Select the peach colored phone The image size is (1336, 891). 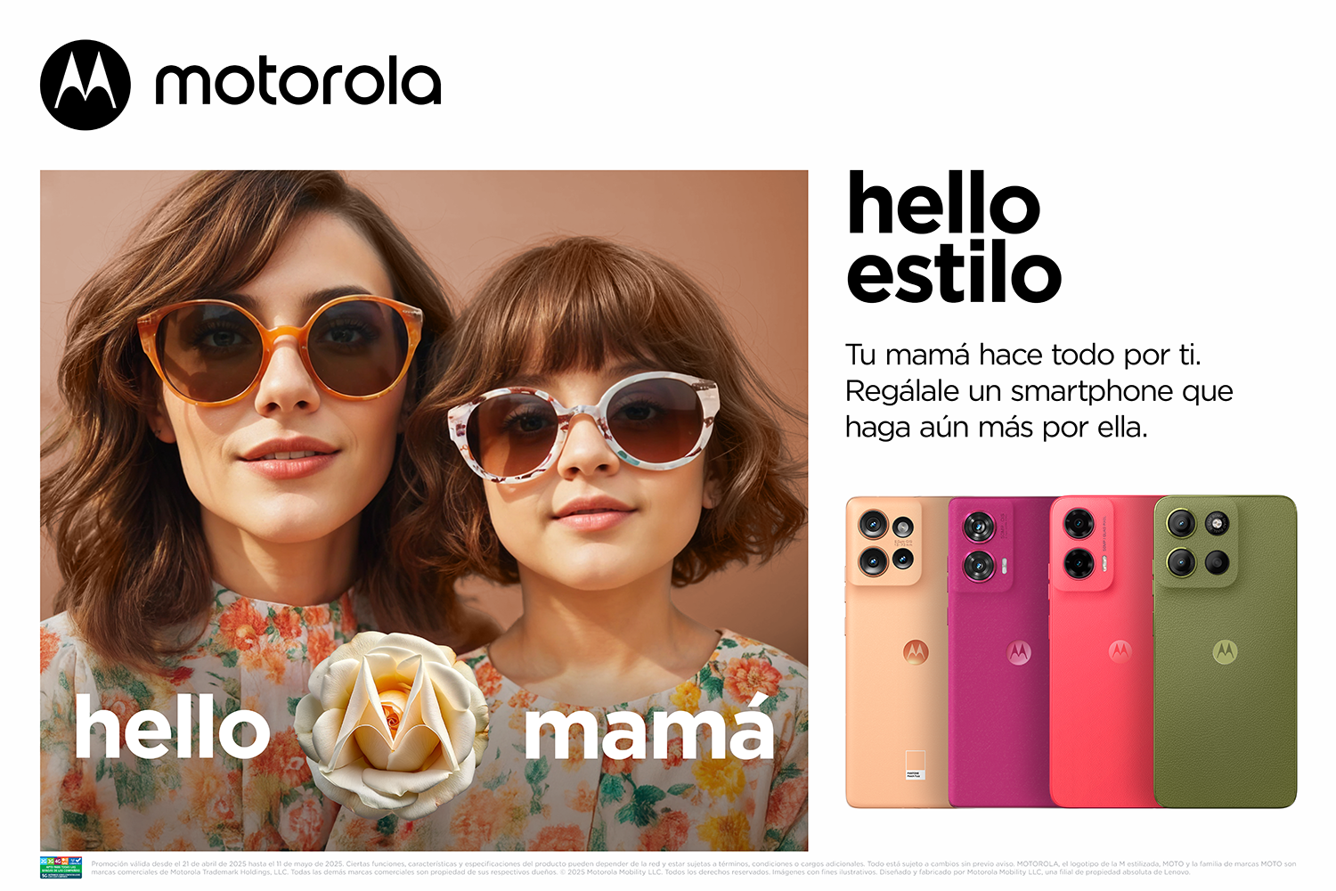click(895, 652)
